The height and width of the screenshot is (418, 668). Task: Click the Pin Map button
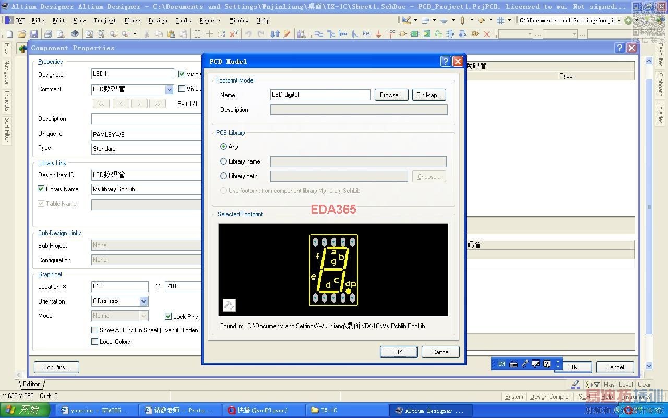pyautogui.click(x=429, y=95)
